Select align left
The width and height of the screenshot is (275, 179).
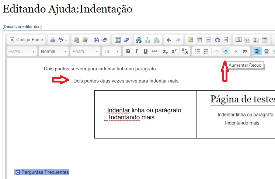[258, 51]
